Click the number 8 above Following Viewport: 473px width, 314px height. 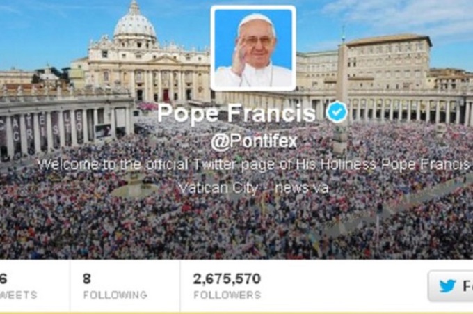(87, 278)
